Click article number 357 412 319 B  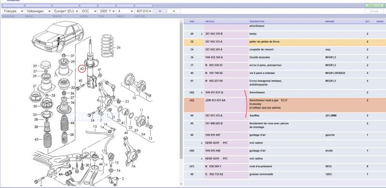pos(214,34)
